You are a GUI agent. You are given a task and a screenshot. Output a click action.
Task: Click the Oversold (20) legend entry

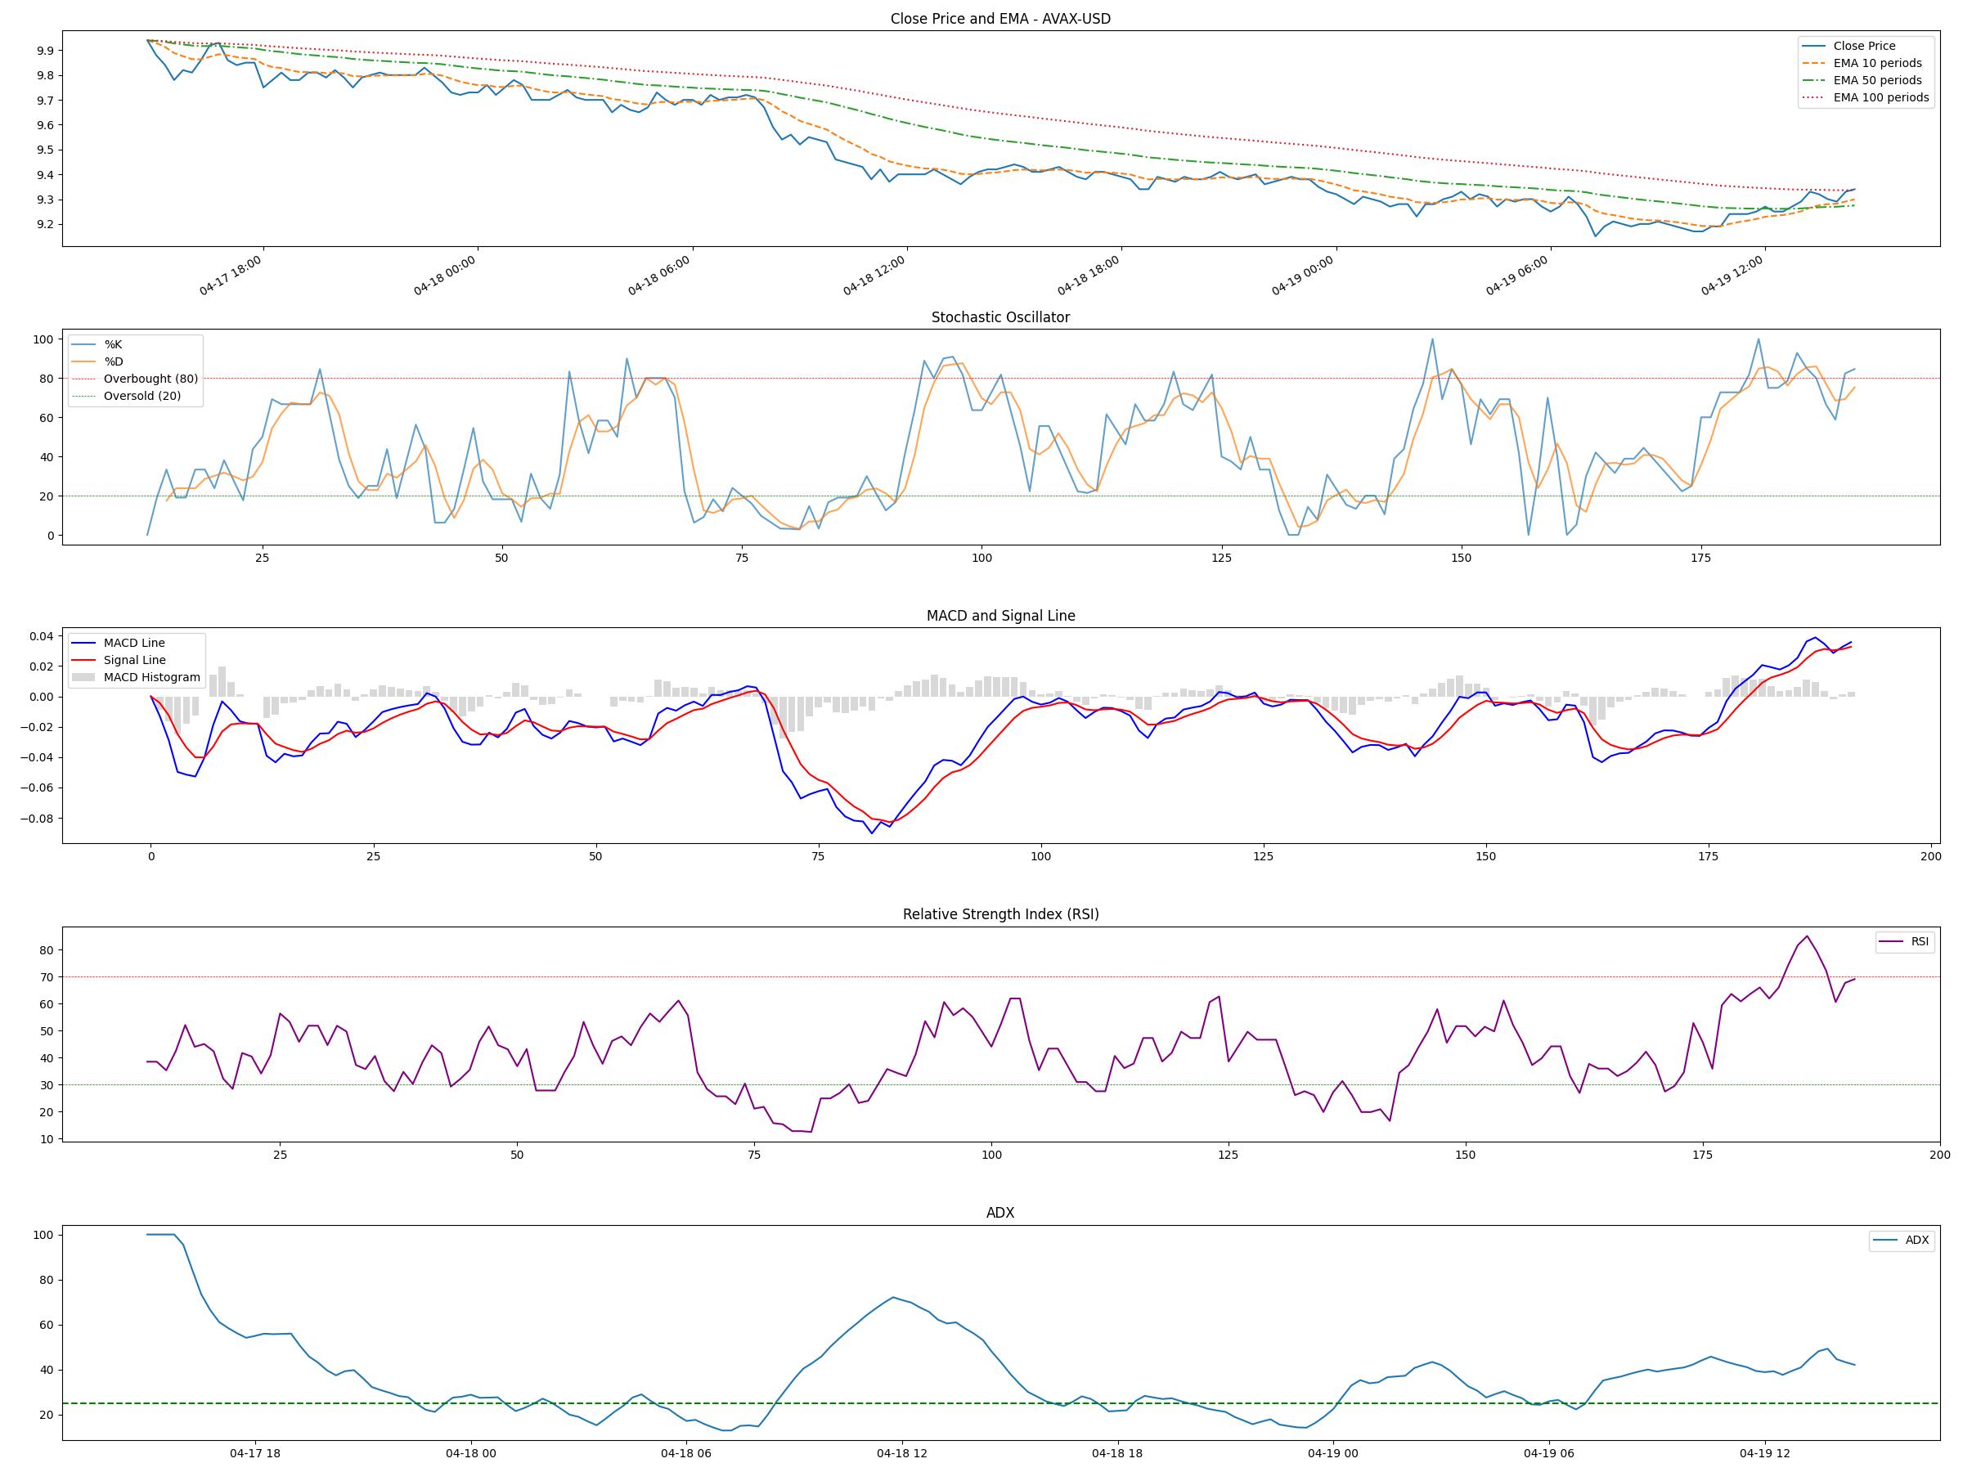(x=142, y=396)
